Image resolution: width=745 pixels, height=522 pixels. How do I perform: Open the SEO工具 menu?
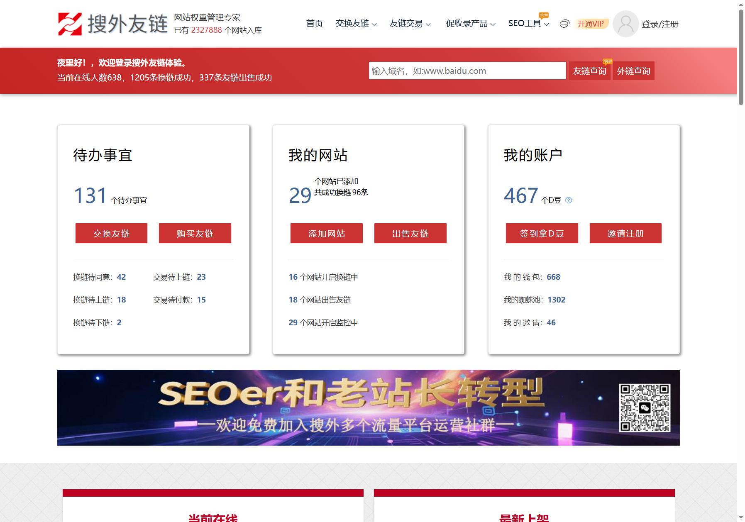coord(529,24)
